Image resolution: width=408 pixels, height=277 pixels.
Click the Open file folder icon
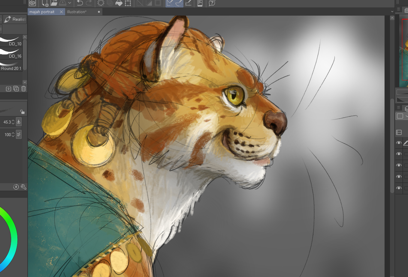(x=54, y=3)
